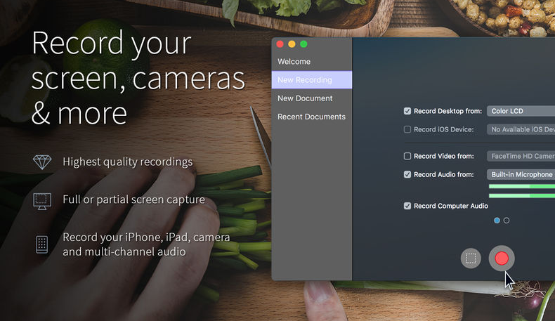
Task: Select the first blue page indicator dot
Action: [497, 221]
